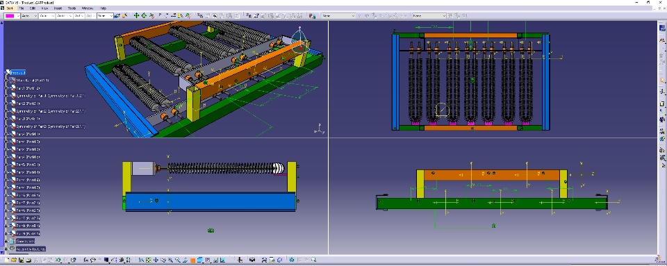Click the Open file folder icon
Viewport: 667px width, 266px height.
(14, 260)
